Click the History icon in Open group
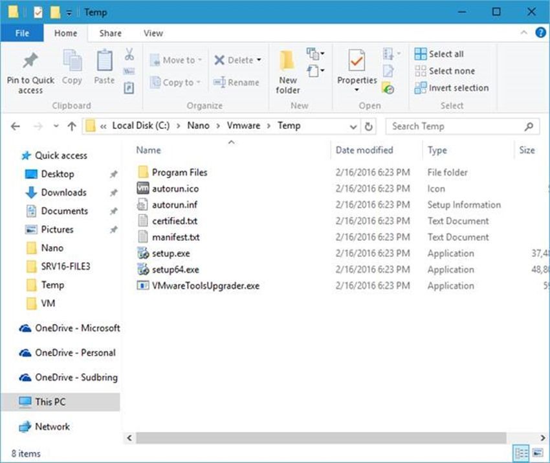 [x=388, y=88]
